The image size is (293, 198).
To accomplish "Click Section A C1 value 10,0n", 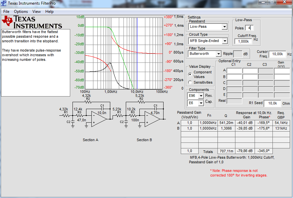I will [x=102, y=113].
